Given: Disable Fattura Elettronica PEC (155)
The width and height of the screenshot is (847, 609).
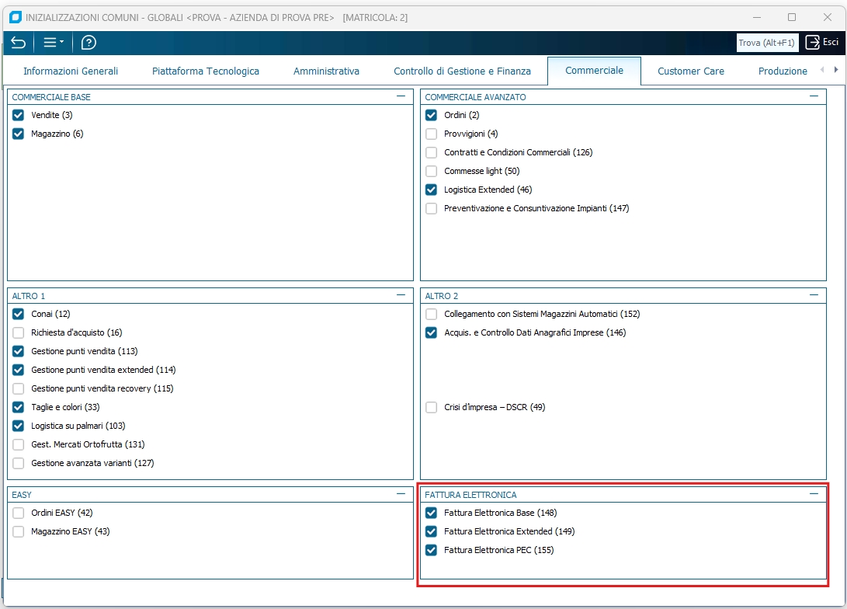Looking at the screenshot, I should pyautogui.click(x=431, y=550).
